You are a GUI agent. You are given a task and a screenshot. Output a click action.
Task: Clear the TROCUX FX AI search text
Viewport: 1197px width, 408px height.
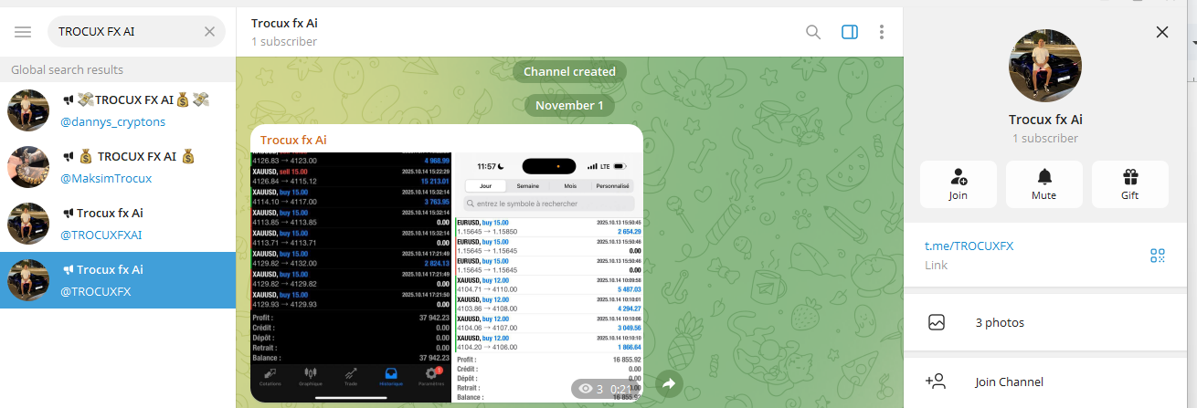(209, 32)
